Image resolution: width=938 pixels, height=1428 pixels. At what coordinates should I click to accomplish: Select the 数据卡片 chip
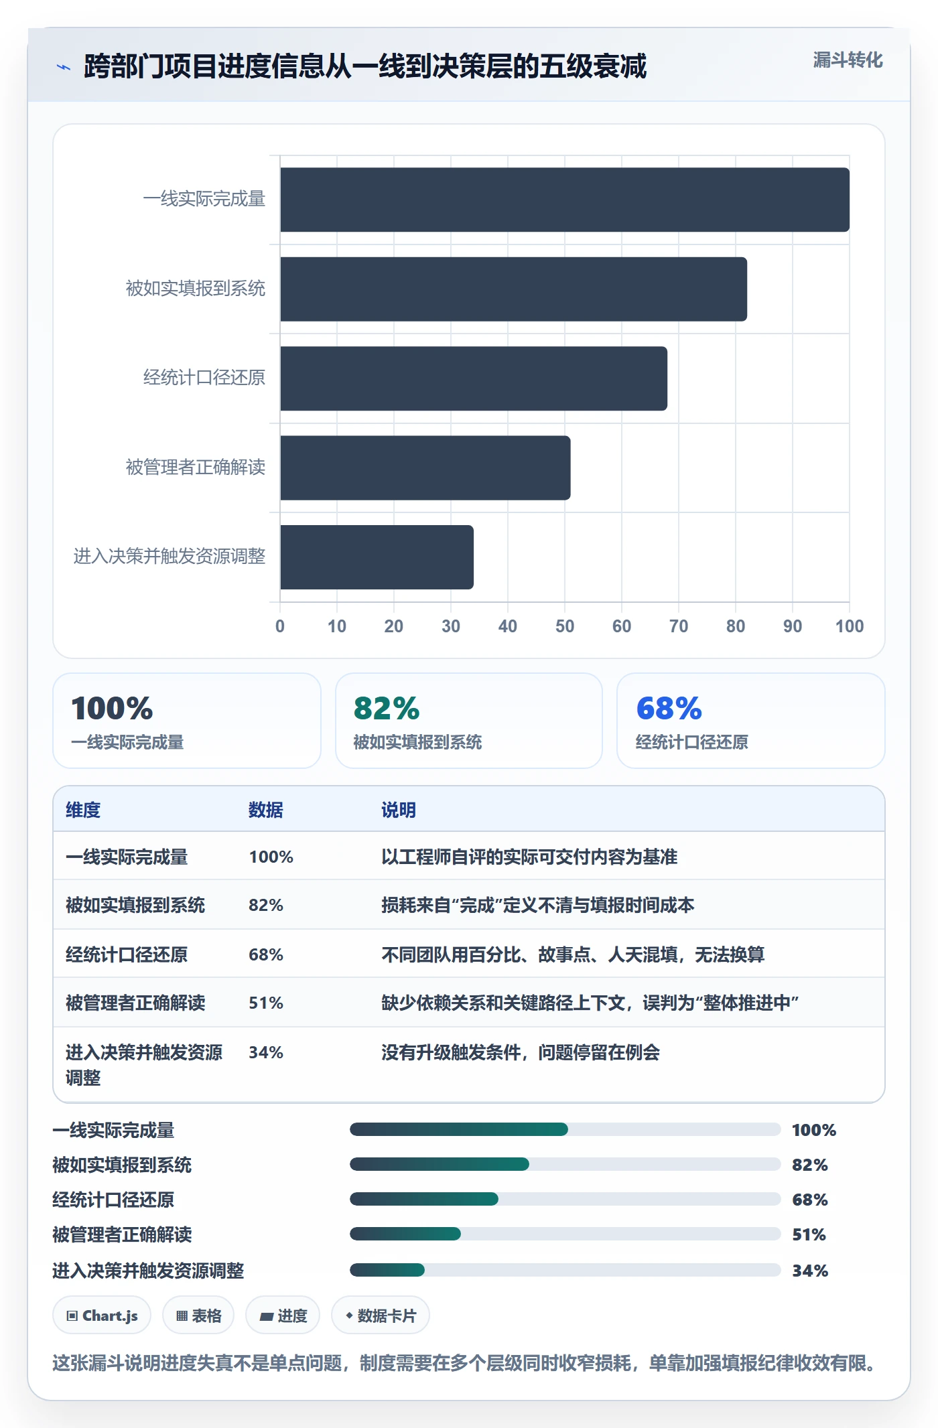point(381,1315)
